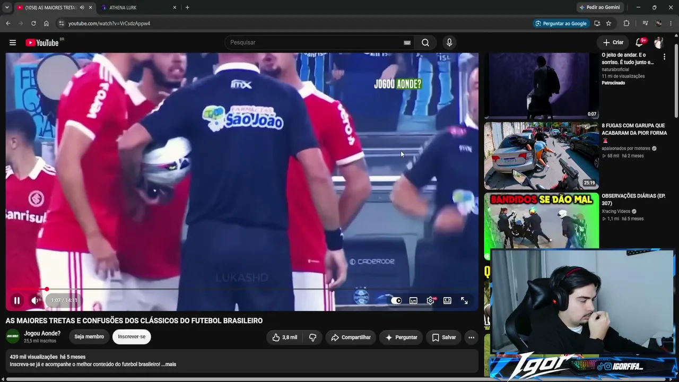Open the 'OBSERVAÇÕES DIÁRIAS (EP. 307)' title
679x382 pixels.
[633, 199]
